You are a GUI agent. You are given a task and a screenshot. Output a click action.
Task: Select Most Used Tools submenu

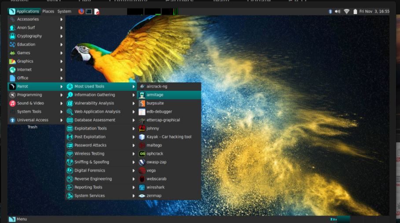pos(101,86)
